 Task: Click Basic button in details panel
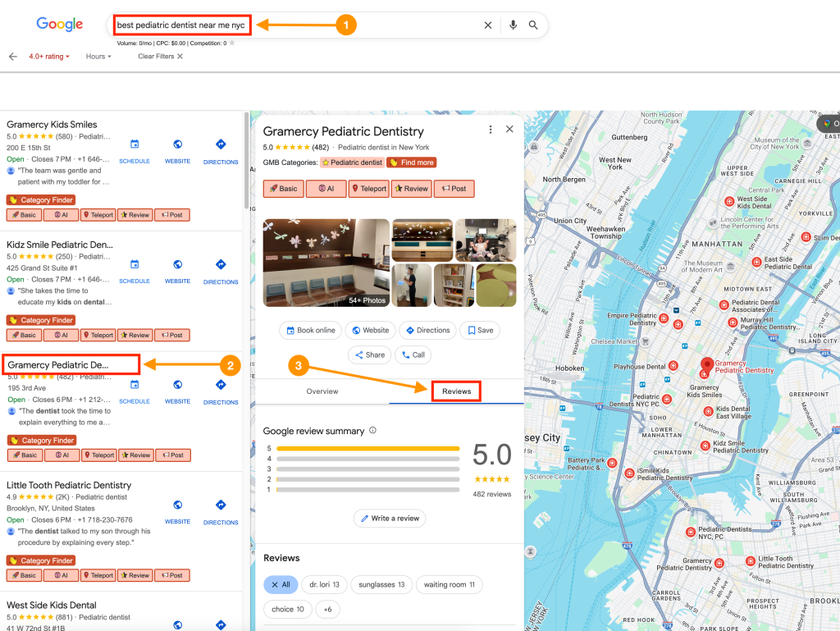[283, 189]
